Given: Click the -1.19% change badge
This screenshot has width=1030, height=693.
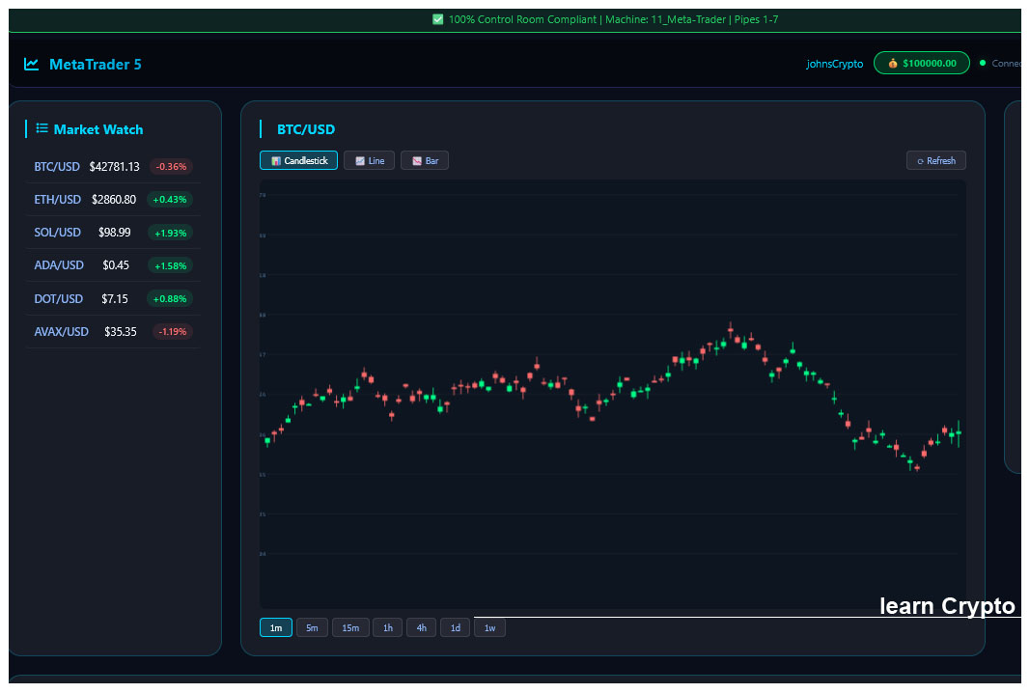Looking at the screenshot, I should 172,332.
